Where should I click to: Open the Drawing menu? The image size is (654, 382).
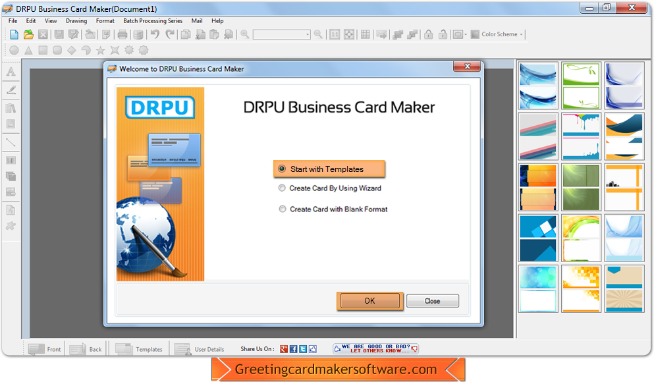[x=76, y=21]
